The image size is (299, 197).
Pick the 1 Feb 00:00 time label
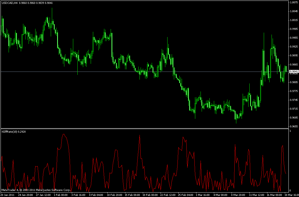point(61,195)
